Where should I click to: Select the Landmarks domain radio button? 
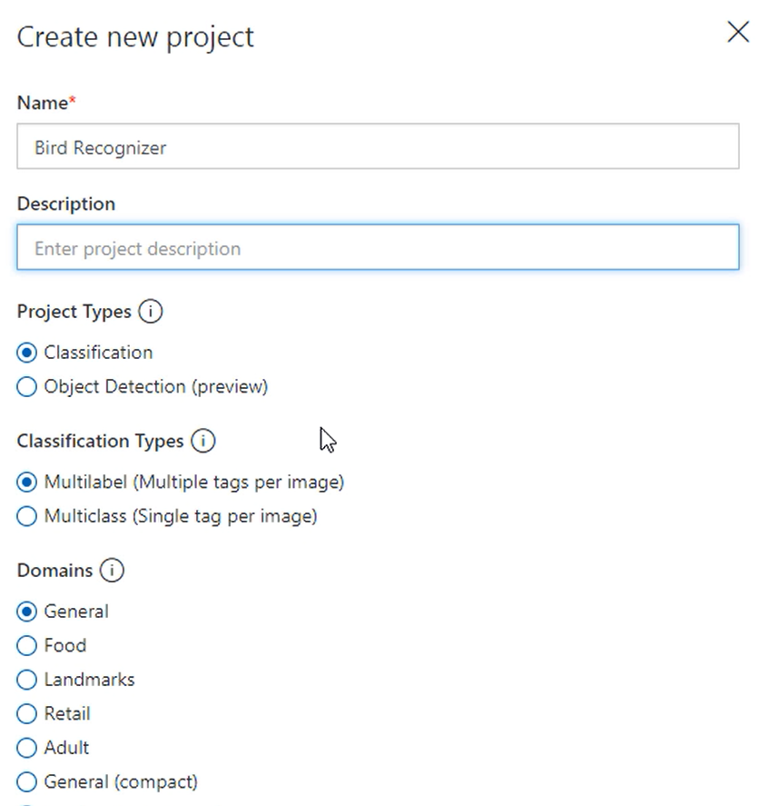pos(26,680)
